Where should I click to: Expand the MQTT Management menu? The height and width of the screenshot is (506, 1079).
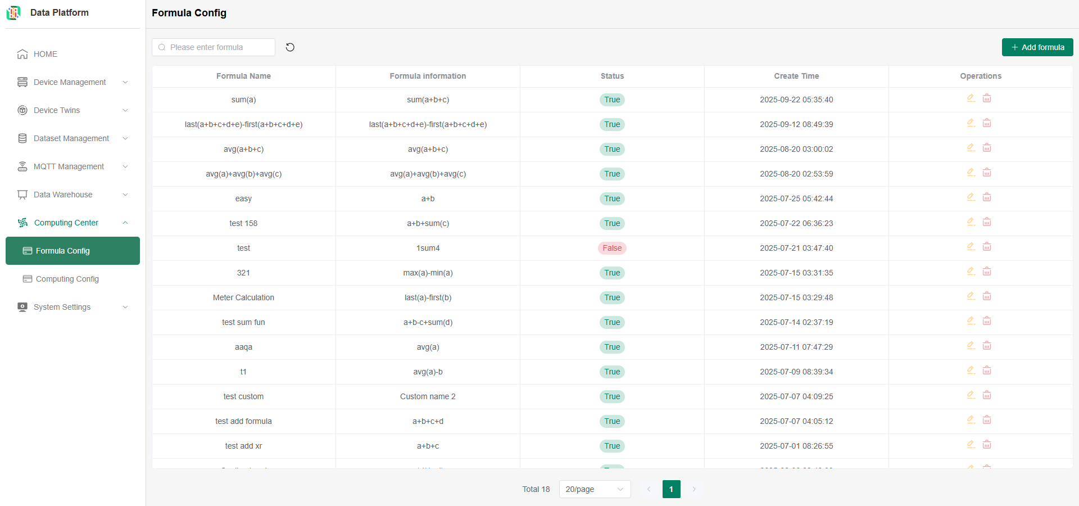(72, 166)
